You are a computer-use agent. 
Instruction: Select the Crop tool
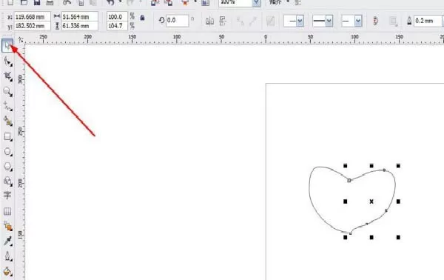coord(7,76)
